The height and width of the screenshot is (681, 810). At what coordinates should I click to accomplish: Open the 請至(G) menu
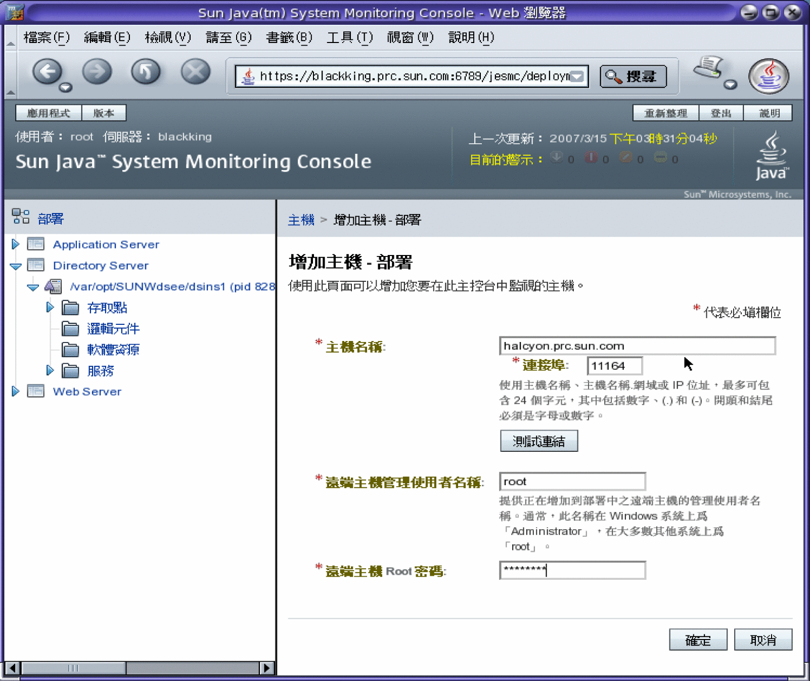click(229, 37)
